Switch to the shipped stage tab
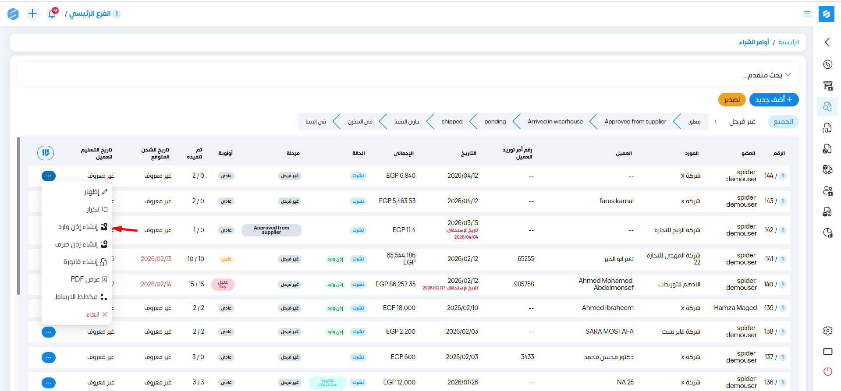 click(x=452, y=122)
